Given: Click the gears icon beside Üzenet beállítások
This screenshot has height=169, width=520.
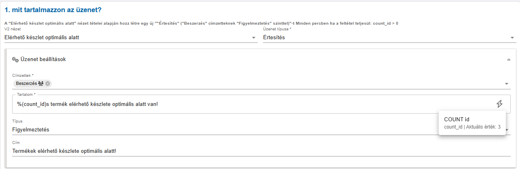Looking at the screenshot, I should (15, 59).
